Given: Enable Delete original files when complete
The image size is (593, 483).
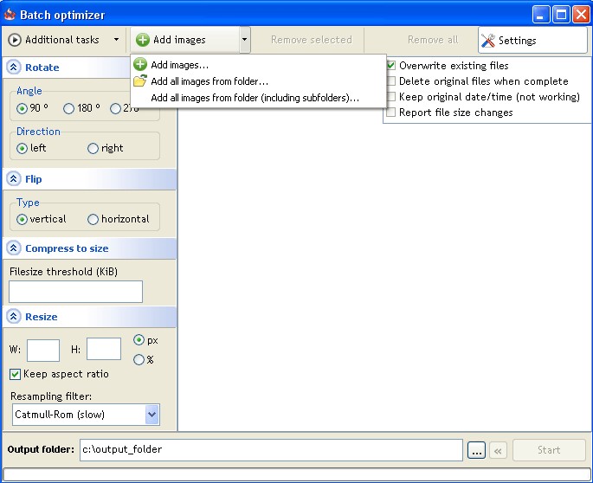Looking at the screenshot, I should coord(391,81).
